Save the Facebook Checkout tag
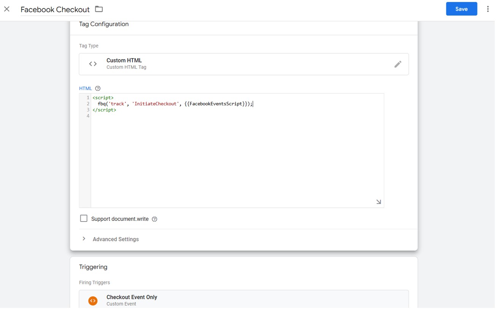Image resolution: width=497 pixels, height=309 pixels. coord(461,9)
